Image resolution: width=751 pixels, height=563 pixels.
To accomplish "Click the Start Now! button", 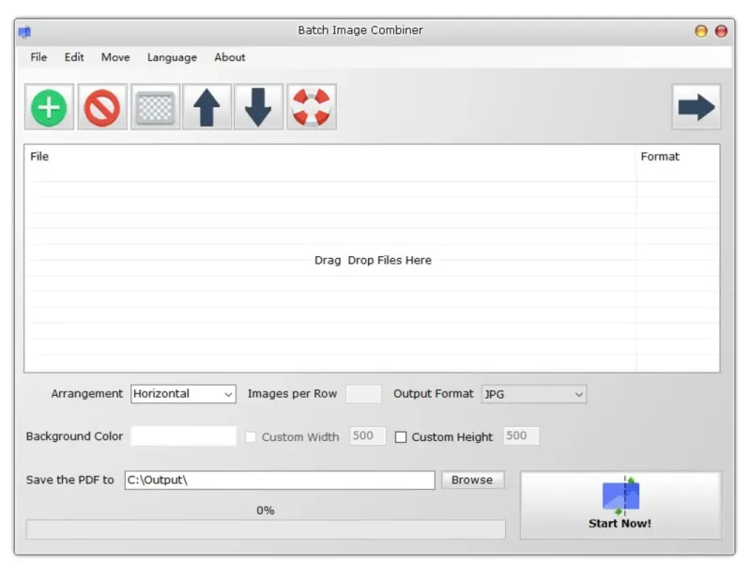I will pyautogui.click(x=621, y=505).
